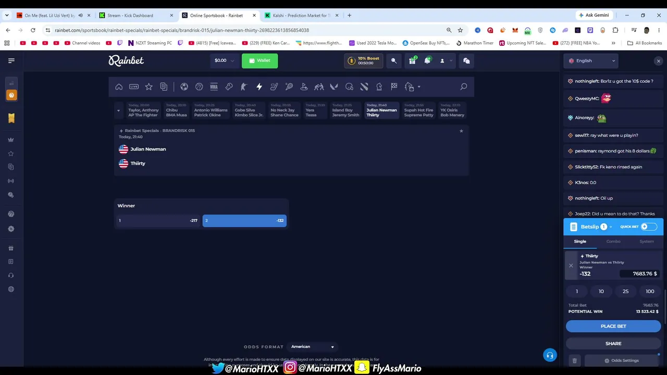Image resolution: width=667 pixels, height=375 pixels.
Task: Open the hamburger menu in sidebar
Action: click(x=11, y=61)
